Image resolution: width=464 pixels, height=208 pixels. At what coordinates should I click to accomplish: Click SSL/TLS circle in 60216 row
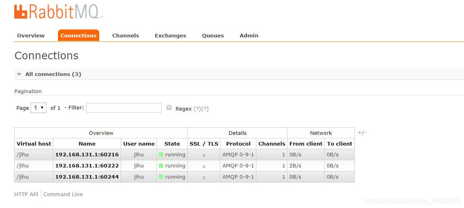click(204, 156)
